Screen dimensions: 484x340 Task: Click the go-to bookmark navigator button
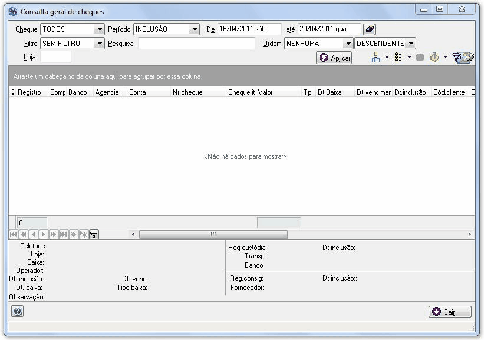(x=83, y=235)
